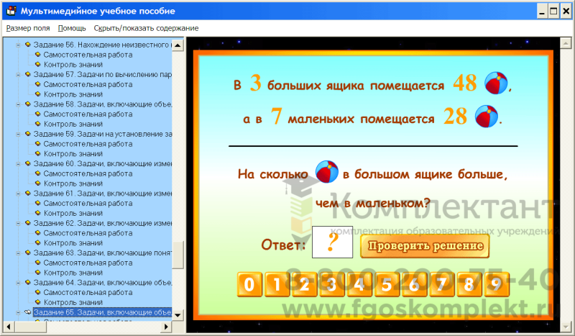
Task: Click digit 4 tile
Action: [x=359, y=284]
